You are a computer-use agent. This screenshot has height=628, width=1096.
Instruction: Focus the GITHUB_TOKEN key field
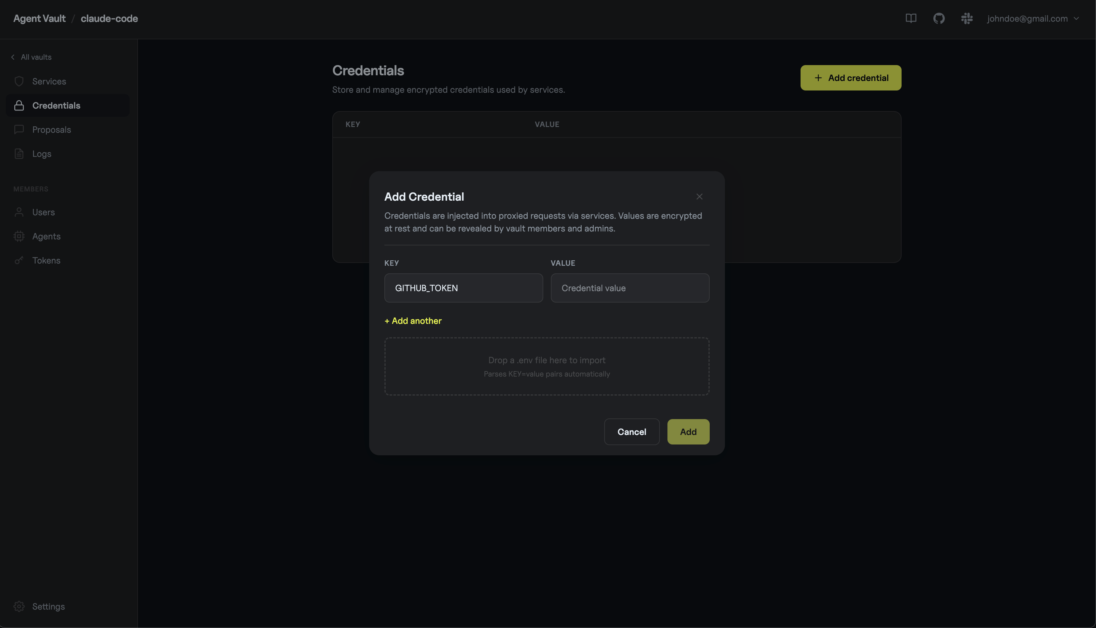tap(463, 288)
